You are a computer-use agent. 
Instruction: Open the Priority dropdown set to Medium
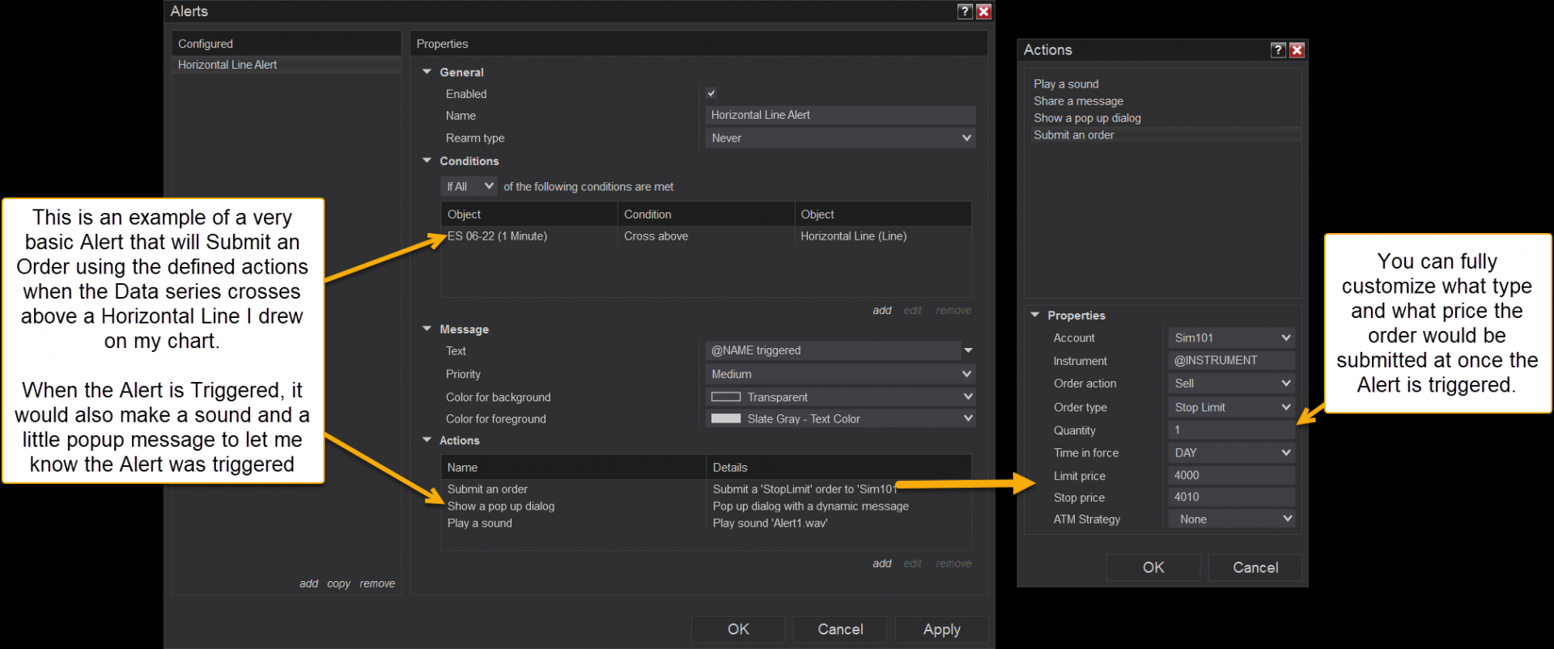pos(840,374)
